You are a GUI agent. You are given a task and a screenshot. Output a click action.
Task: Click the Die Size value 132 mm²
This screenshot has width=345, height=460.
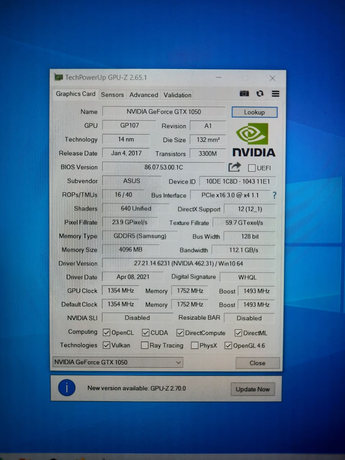(208, 140)
